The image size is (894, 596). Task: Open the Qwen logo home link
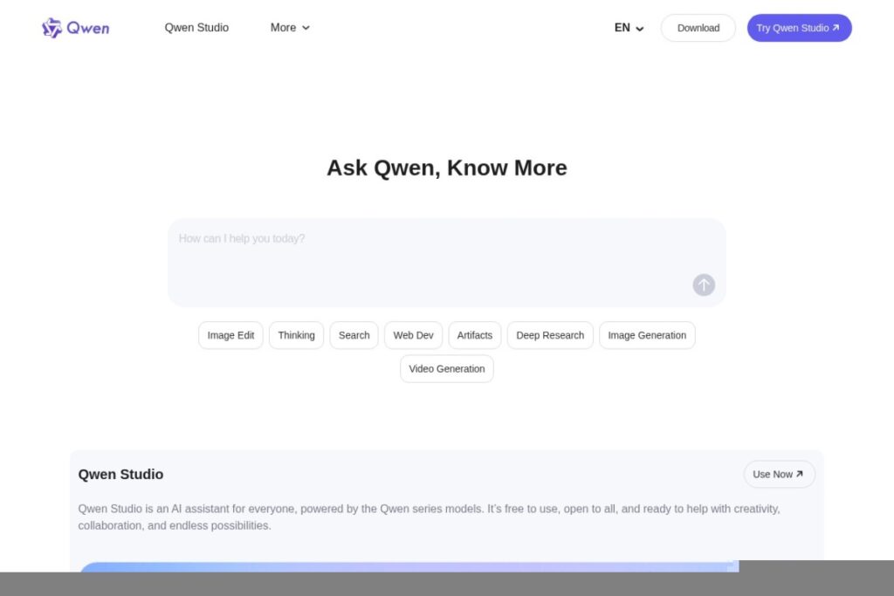pos(76,28)
